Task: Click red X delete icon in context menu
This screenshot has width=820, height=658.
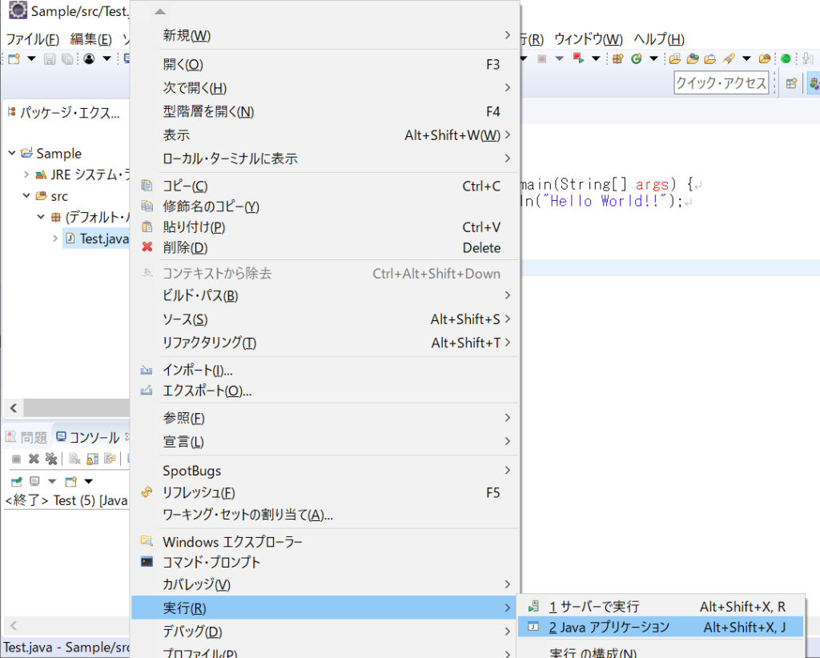Action: [147, 247]
